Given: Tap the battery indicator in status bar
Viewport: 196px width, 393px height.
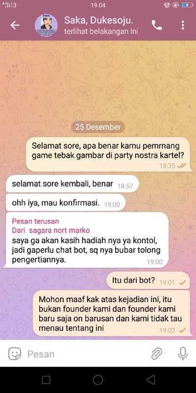Looking at the screenshot, I should (x=187, y=5).
